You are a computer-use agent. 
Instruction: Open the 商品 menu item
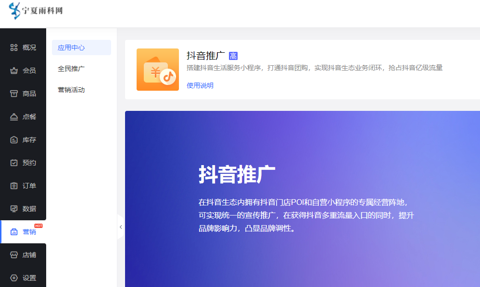coord(23,94)
